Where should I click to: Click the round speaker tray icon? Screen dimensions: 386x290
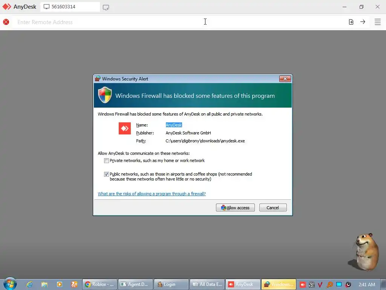[x=348, y=285]
